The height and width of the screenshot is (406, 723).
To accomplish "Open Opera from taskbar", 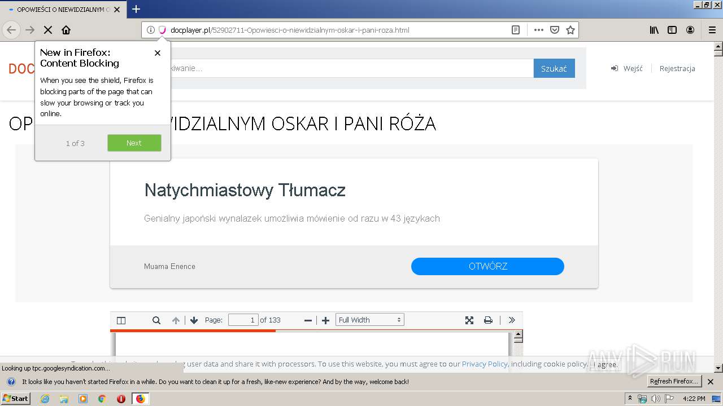I will click(x=121, y=399).
